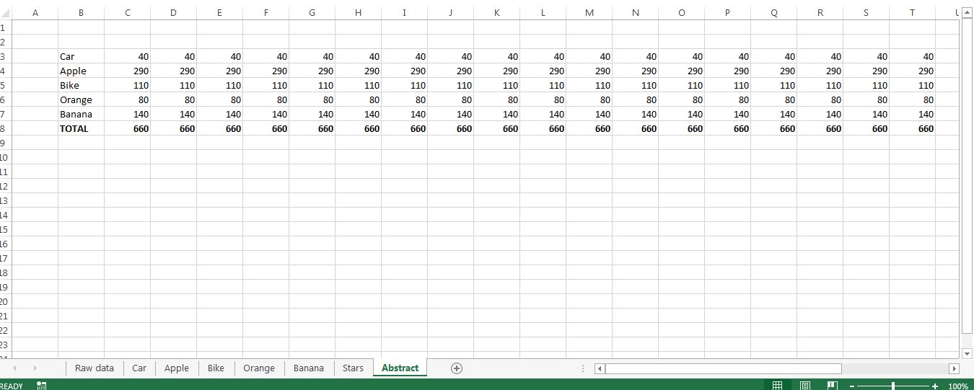This screenshot has width=974, height=390.
Task: Select cell C8 with total 660
Action: tap(127, 128)
